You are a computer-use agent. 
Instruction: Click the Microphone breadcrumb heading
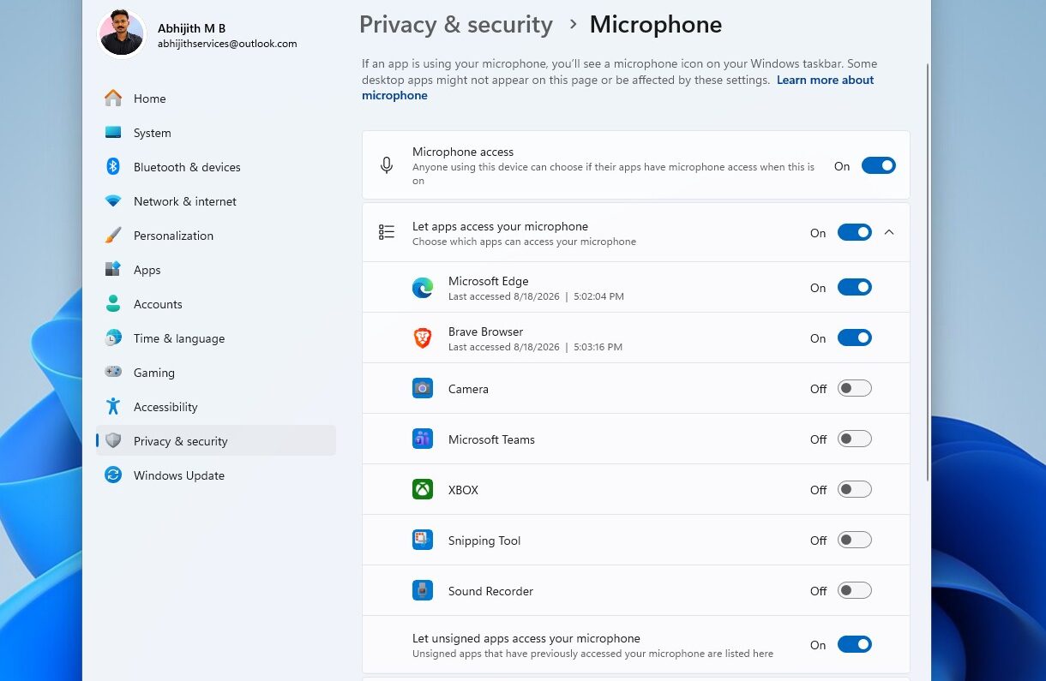click(x=656, y=25)
